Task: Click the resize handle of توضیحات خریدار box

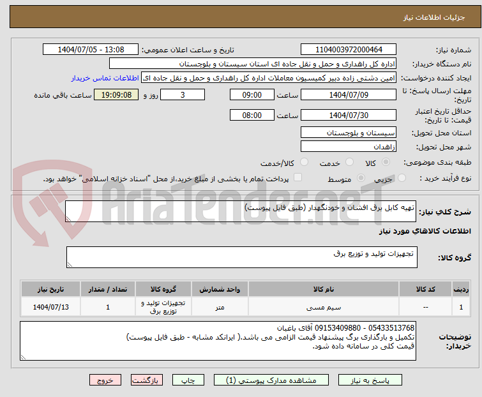Action: coord(23,357)
